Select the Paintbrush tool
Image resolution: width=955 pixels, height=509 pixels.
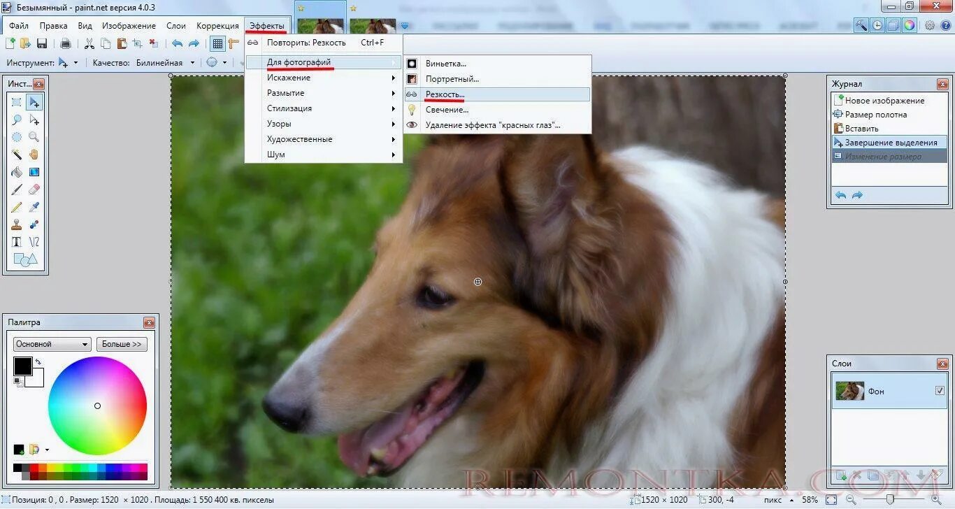(x=17, y=189)
